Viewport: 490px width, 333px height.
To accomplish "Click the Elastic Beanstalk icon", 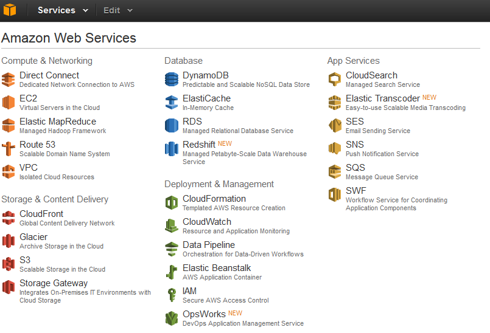I will (172, 272).
